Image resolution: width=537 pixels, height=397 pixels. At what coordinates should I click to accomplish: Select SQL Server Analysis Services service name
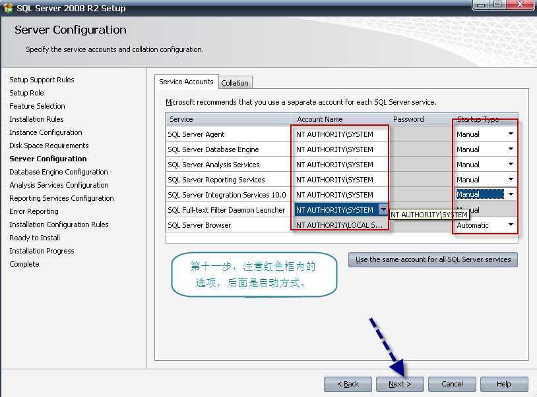[x=213, y=165]
